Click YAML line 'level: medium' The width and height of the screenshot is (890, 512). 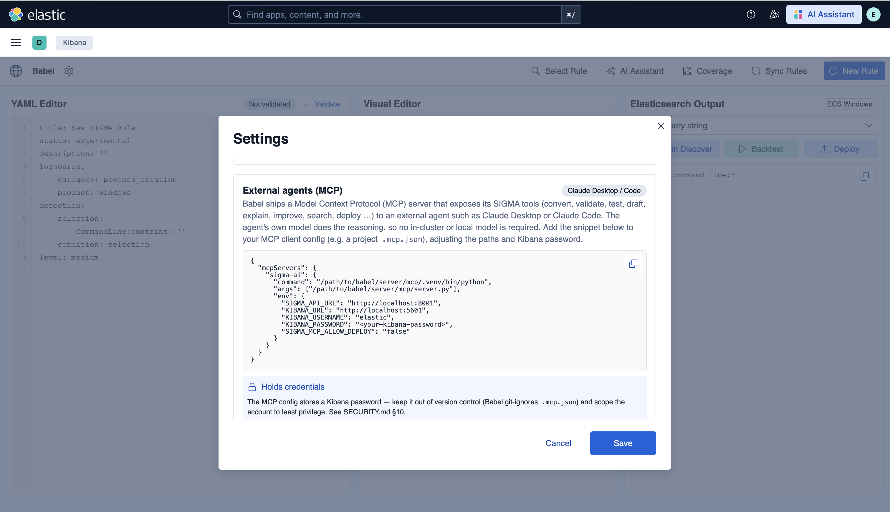tap(69, 257)
